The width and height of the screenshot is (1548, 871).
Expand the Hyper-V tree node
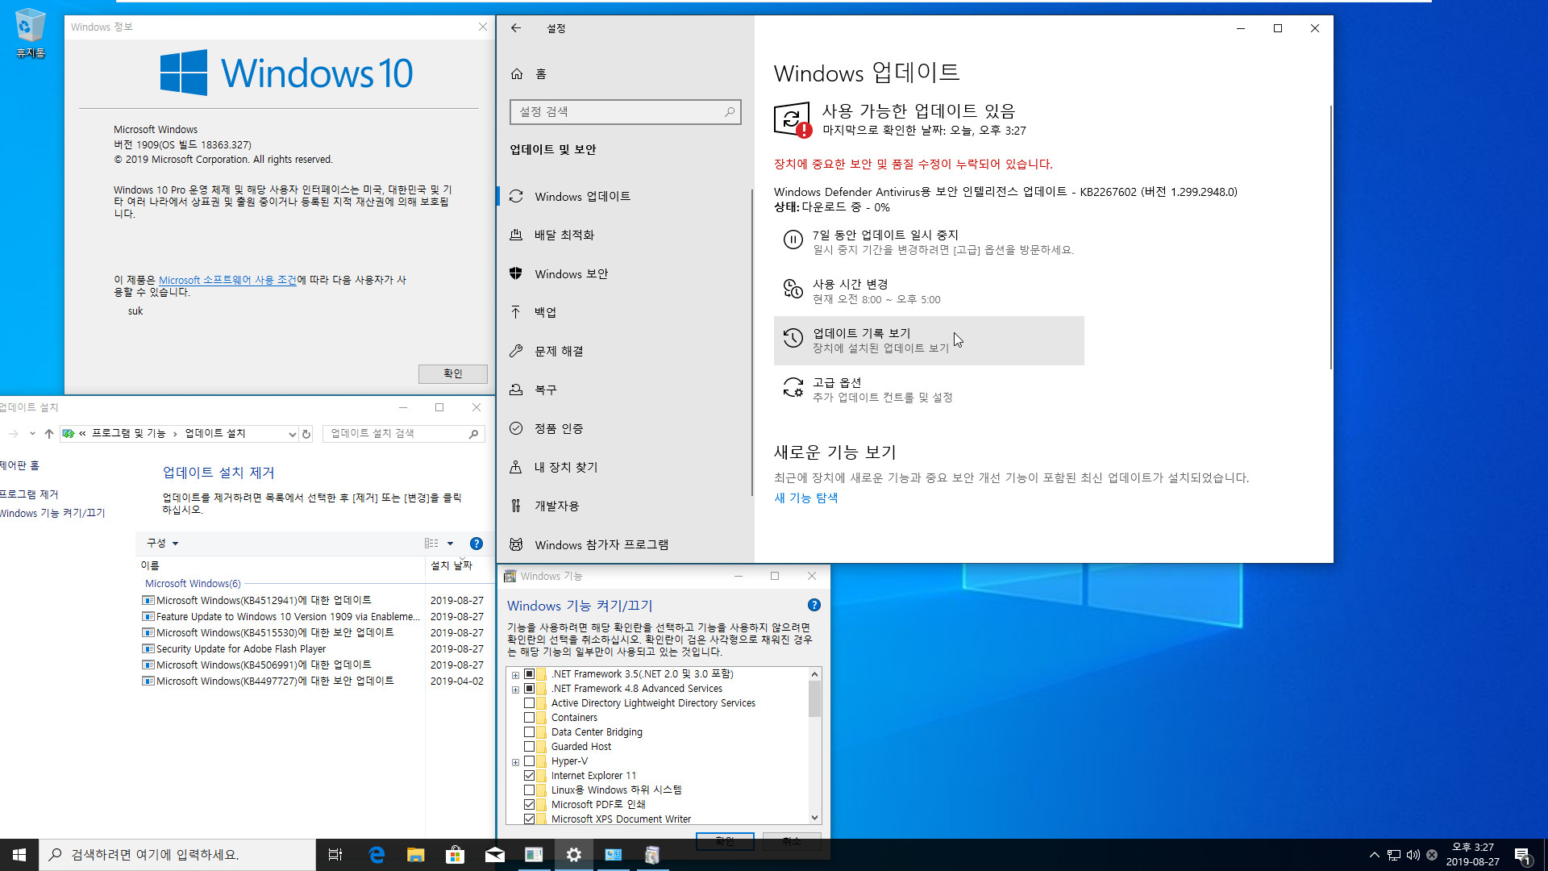coord(516,762)
